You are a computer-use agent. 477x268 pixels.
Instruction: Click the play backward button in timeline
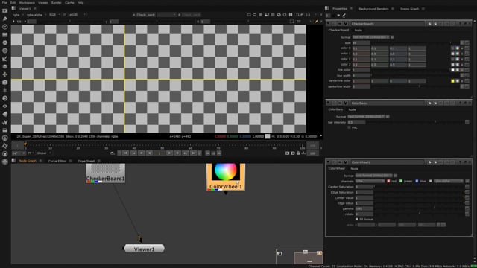pyautogui.click(x=149, y=153)
